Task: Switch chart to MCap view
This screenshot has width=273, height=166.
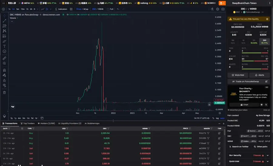Action: point(86,9)
